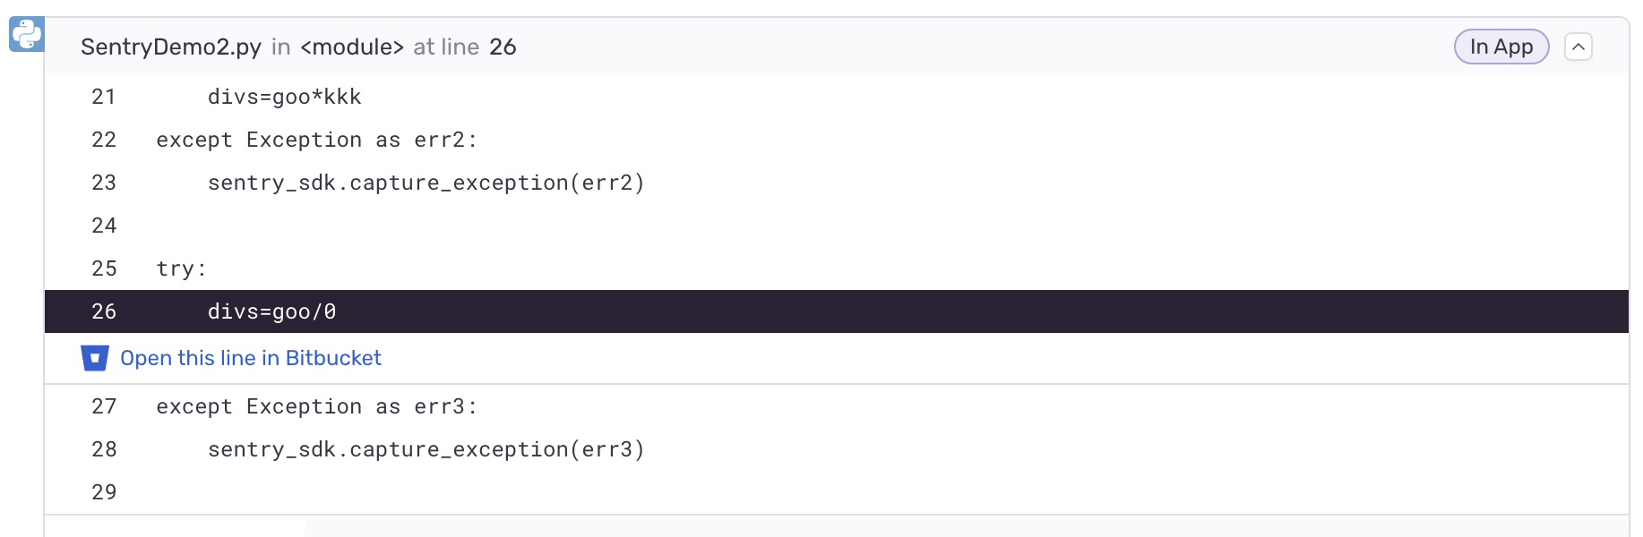Collapse the stack frame with chevron button

(1578, 47)
